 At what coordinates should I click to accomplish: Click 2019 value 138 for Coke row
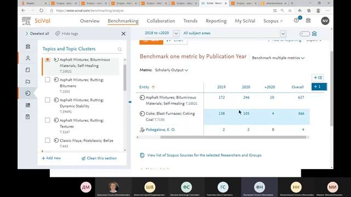[222, 113]
